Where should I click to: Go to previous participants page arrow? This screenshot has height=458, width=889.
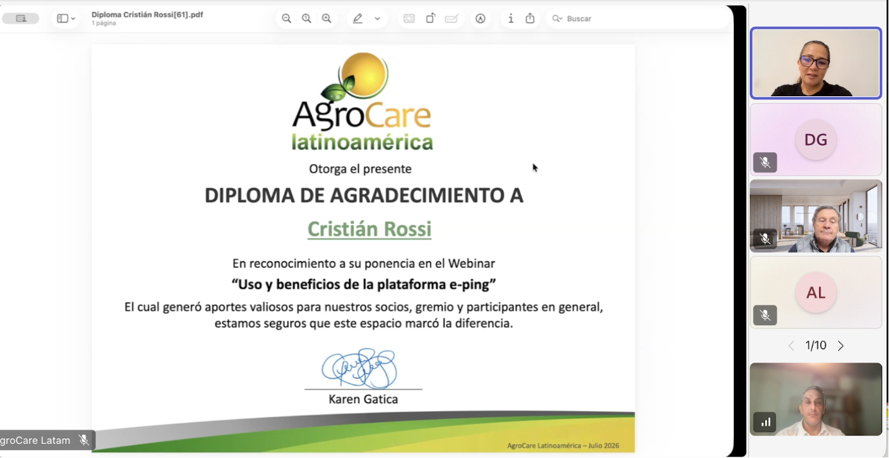[x=792, y=346]
